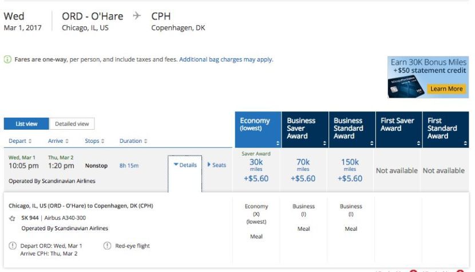Viewport: 475px width, 272px height.
Task: Click the alert icon next to Depart ORD
Action: pyautogui.click(x=13, y=246)
